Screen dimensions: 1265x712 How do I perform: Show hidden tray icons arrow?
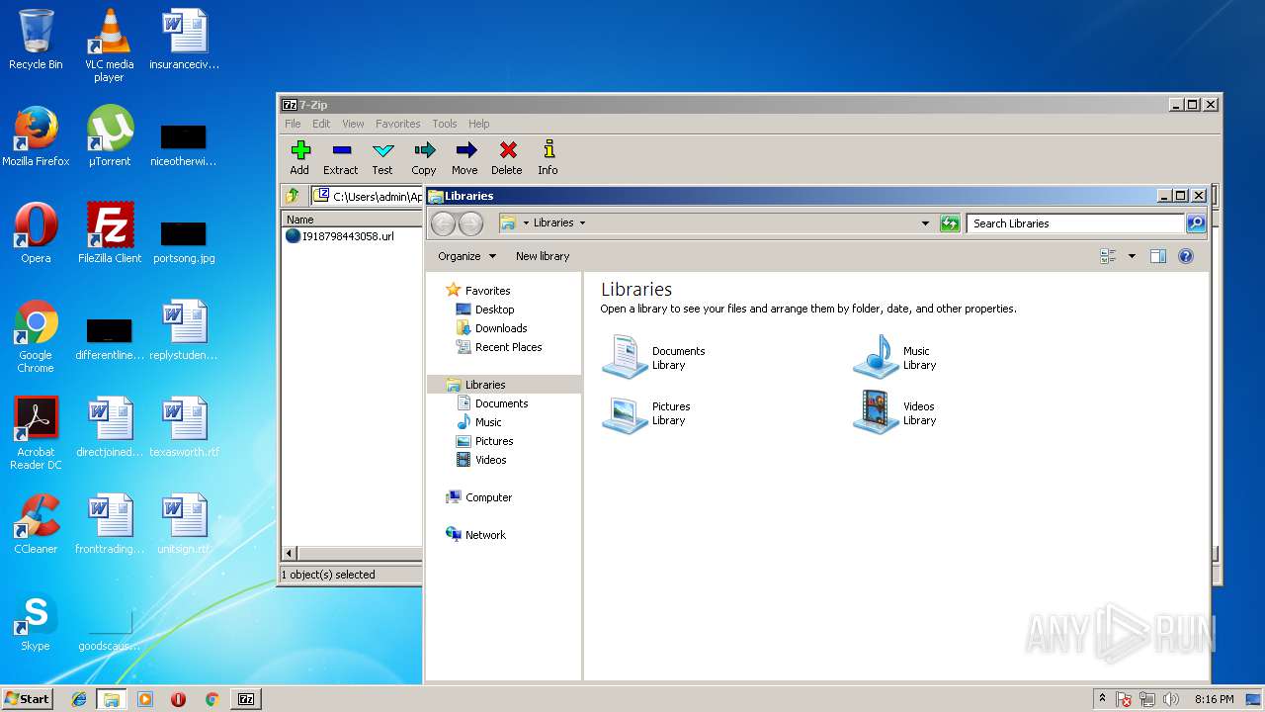pos(1102,699)
